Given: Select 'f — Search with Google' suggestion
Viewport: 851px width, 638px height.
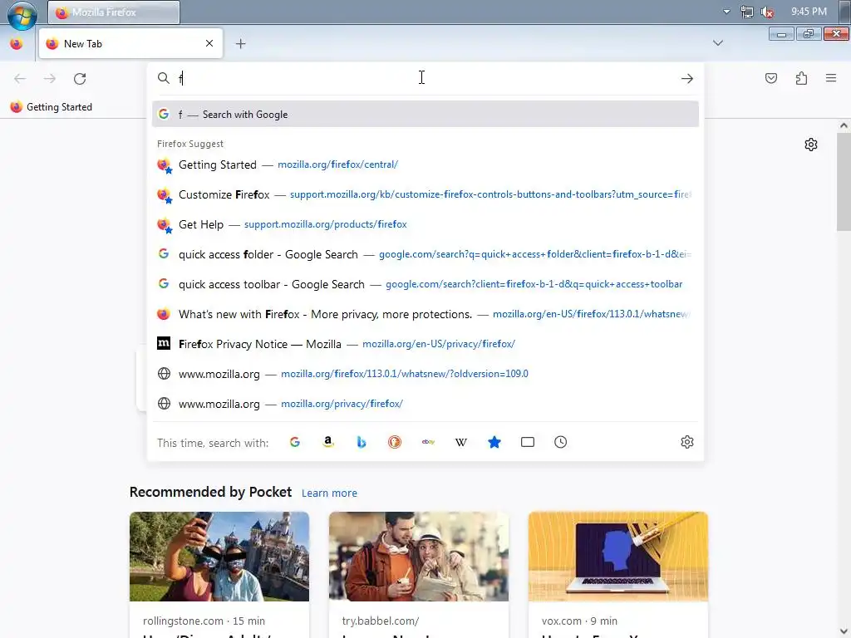Looking at the screenshot, I should point(425,114).
